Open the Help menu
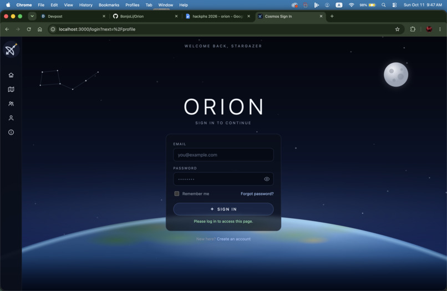The width and height of the screenshot is (447, 291). [x=184, y=5]
